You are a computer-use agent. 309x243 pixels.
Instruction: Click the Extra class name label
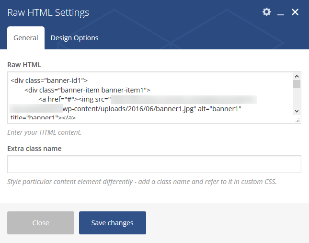[34, 149]
